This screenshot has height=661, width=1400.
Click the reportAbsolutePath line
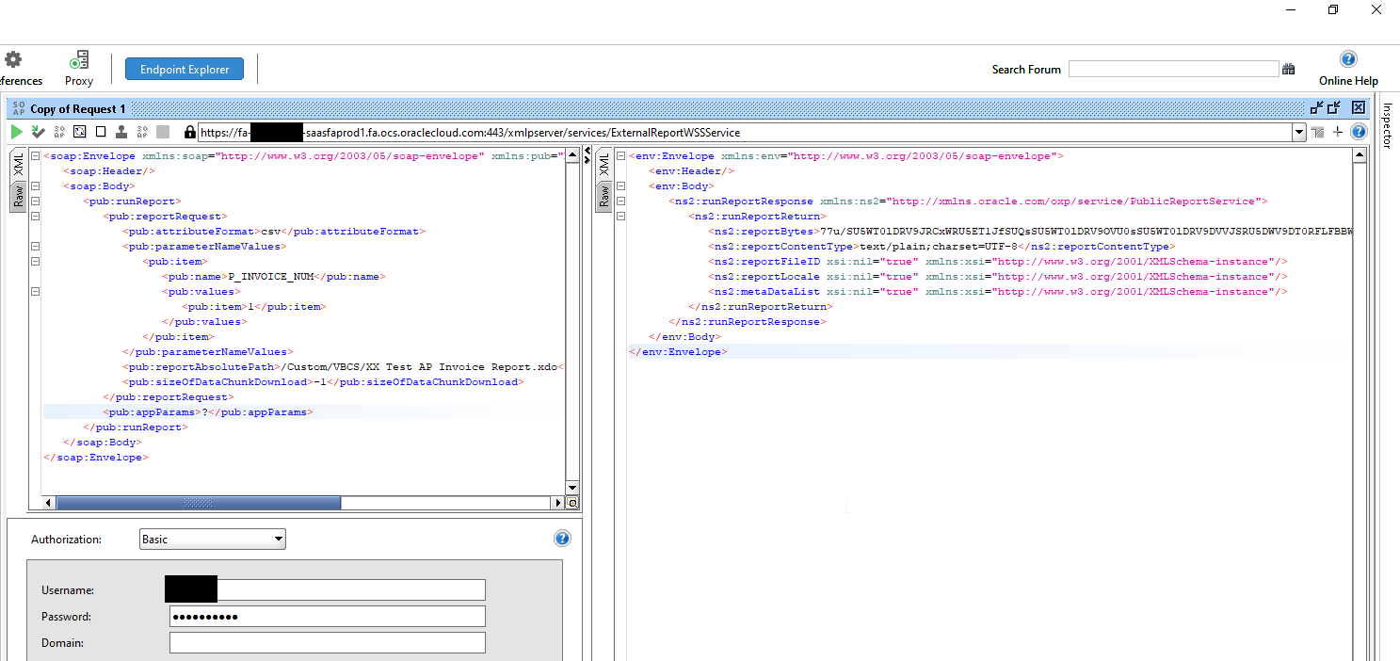(344, 367)
